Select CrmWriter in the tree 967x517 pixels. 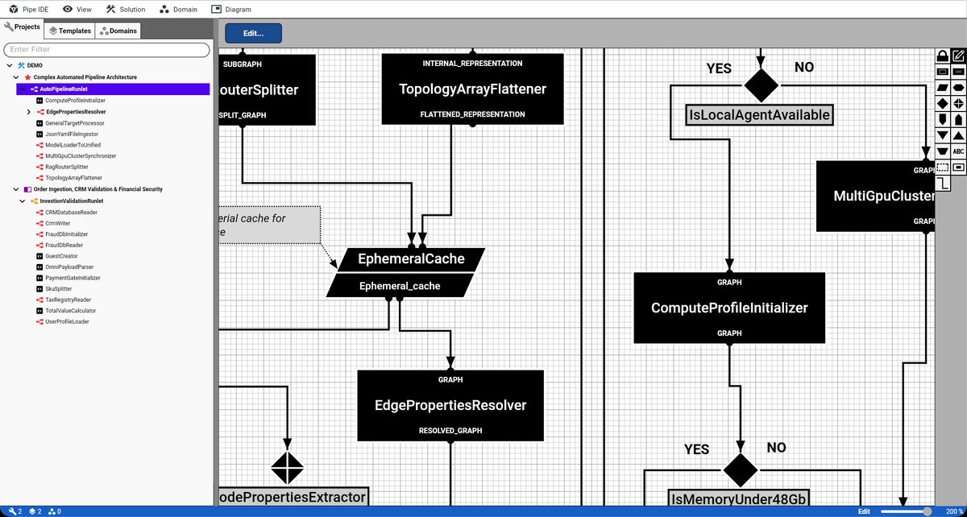coord(57,223)
